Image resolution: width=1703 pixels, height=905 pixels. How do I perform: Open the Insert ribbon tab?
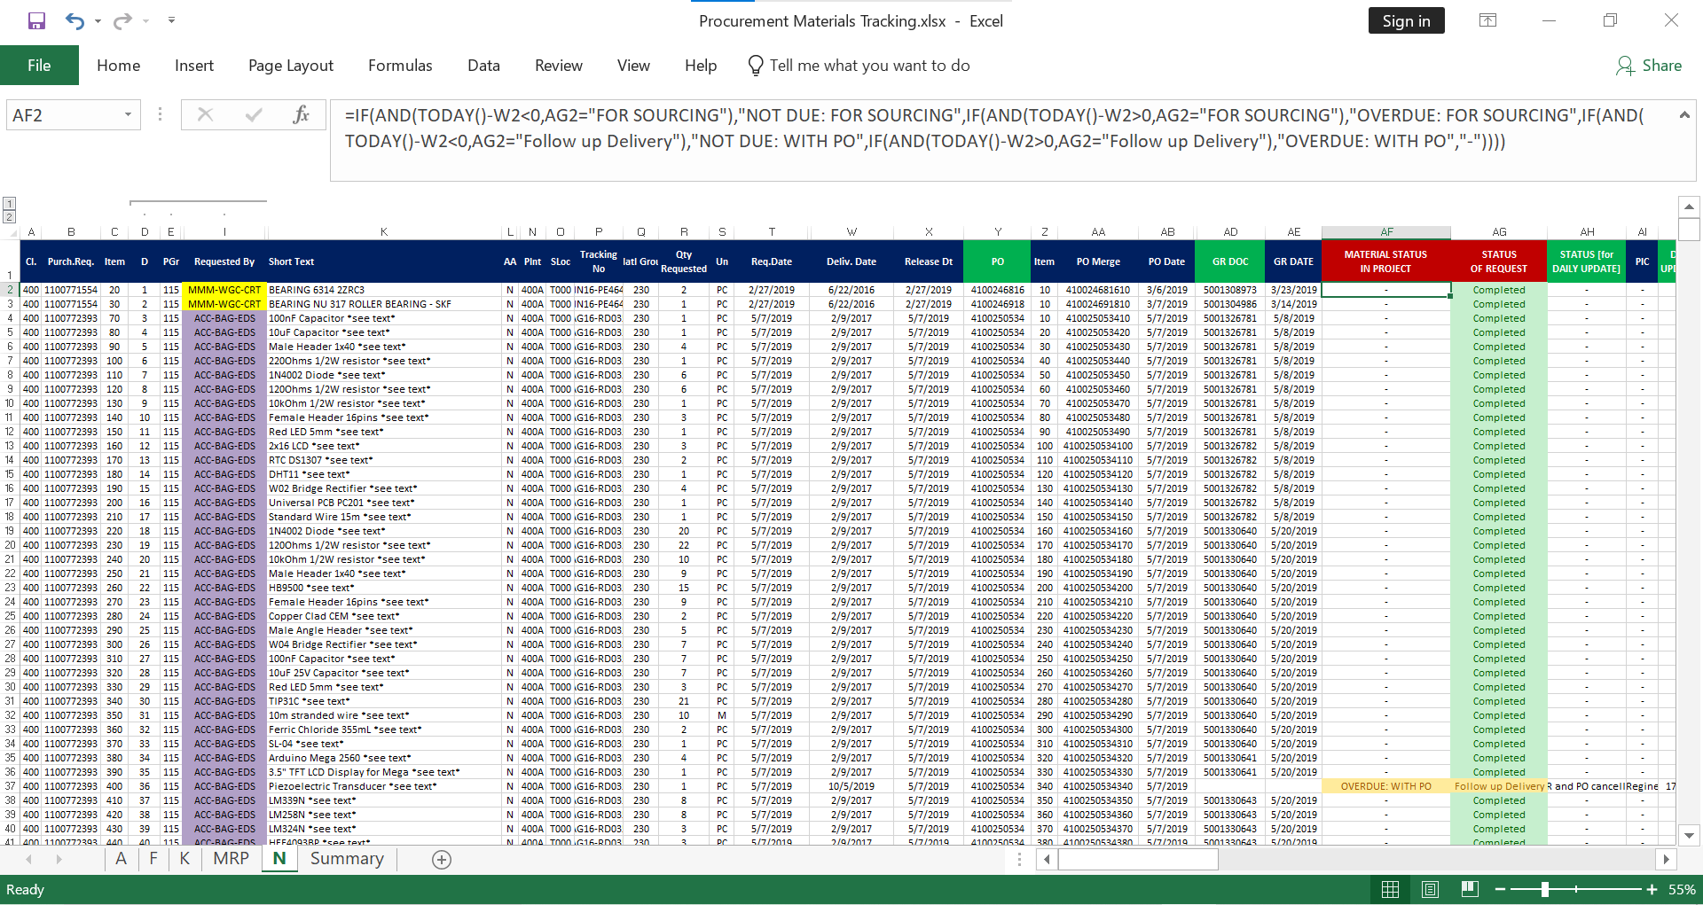194,66
